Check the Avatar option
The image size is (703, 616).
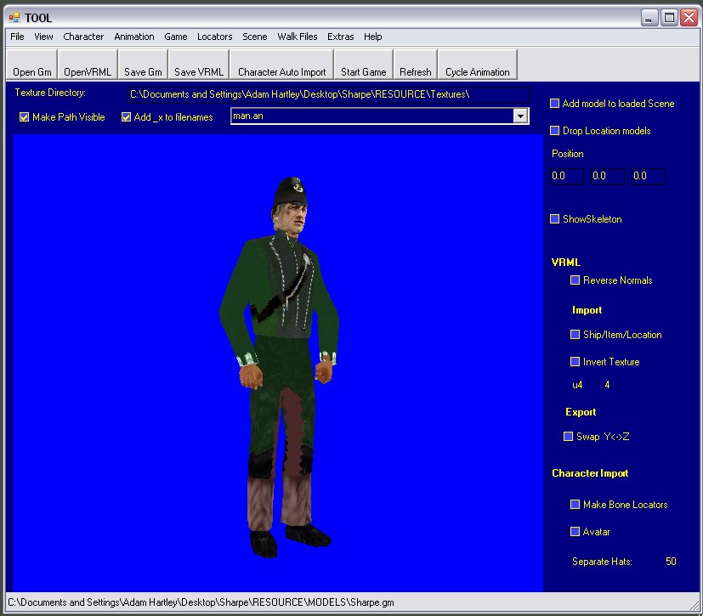point(575,532)
